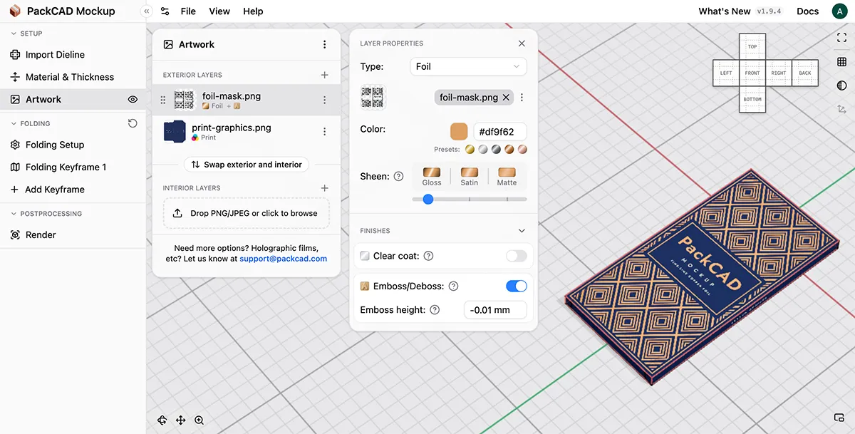Image resolution: width=855 pixels, height=434 pixels.
Task: Click the sheen slider handle
Action: pos(428,200)
